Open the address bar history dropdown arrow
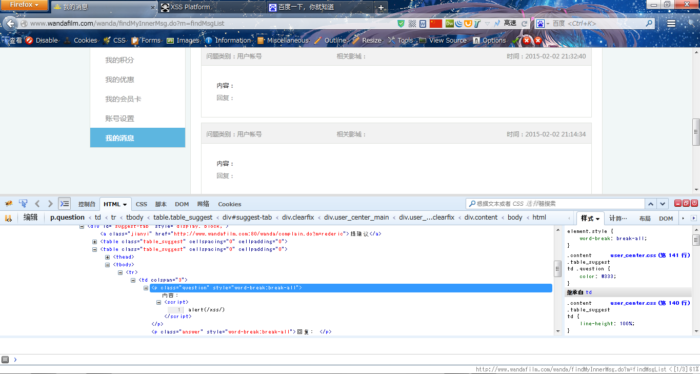 [488, 24]
